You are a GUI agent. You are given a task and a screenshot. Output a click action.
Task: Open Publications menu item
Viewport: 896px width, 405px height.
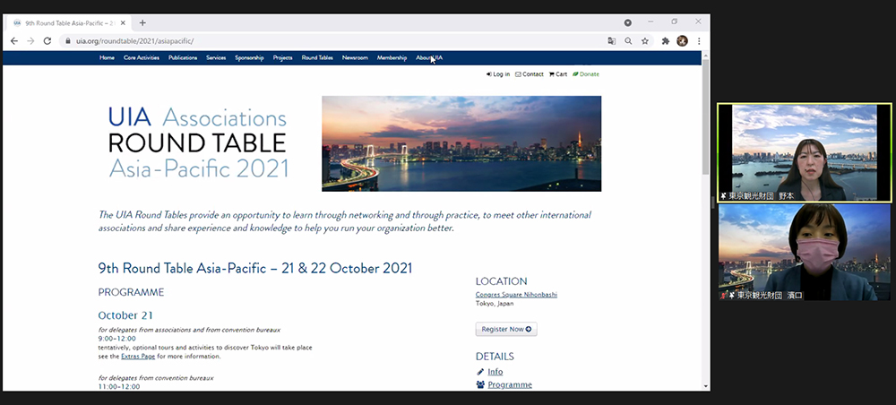click(183, 57)
